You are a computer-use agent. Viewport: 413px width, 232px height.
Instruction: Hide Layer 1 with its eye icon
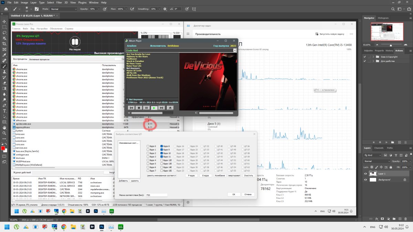point(366,174)
